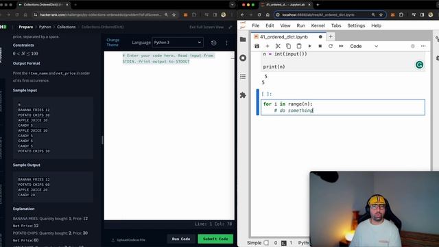The height and width of the screenshot is (247, 439).
Task: Open the notebook toolbar overflow ellipsis
Action: [x=423, y=46]
